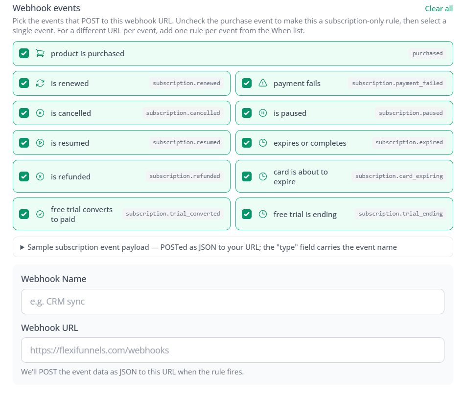Click the subscription.payment_failed code tag

(397, 83)
